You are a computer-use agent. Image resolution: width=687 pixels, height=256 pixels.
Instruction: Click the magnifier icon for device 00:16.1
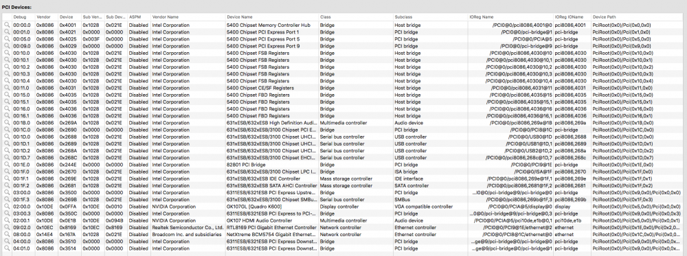pyautogui.click(x=7, y=116)
